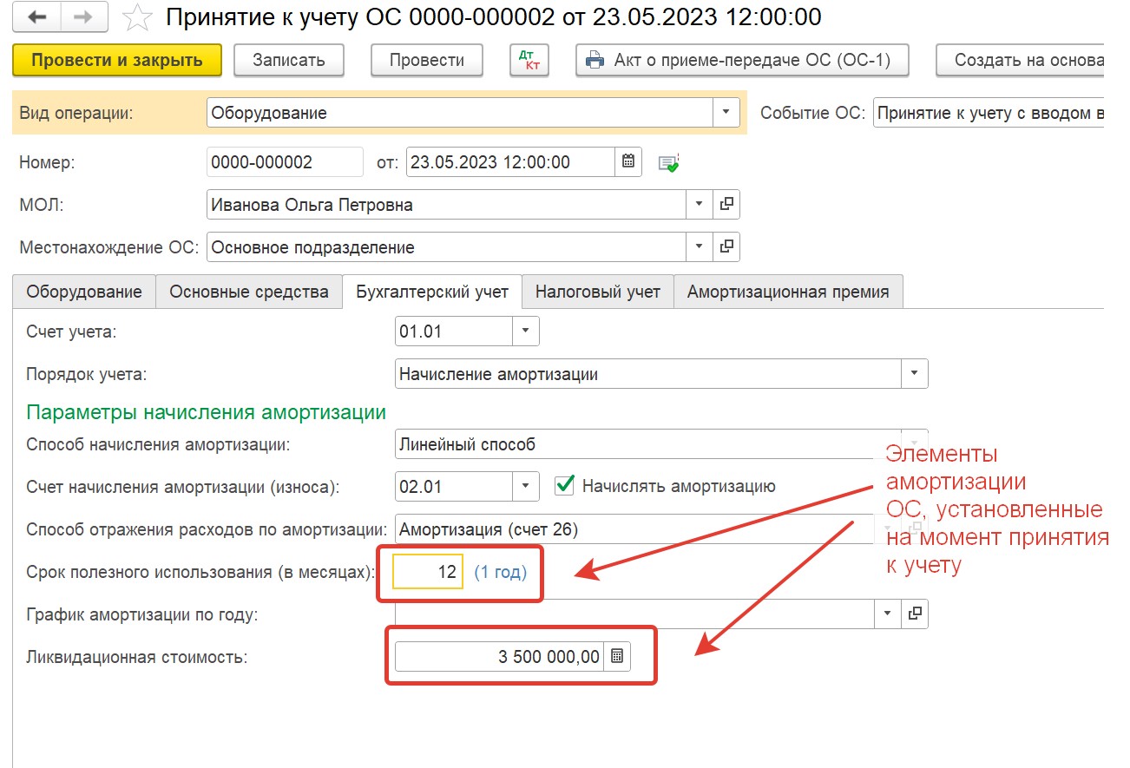Open МОЛ Иванова Ольга Петровна record
Image resolution: width=1130 pixels, height=768 pixels.
coord(726,206)
